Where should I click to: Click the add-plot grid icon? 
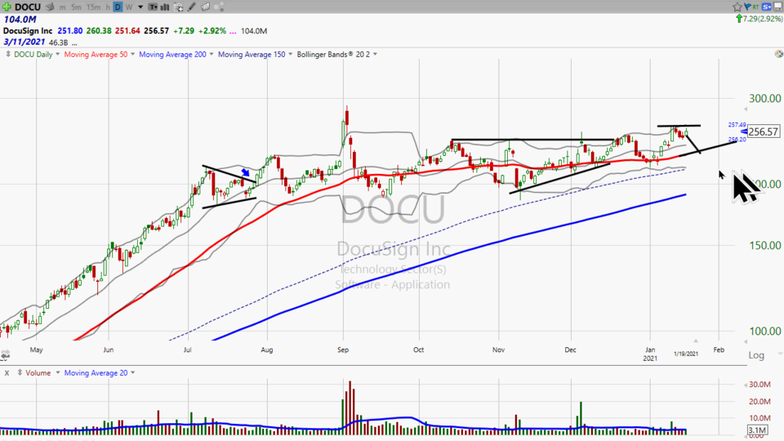(178, 7)
